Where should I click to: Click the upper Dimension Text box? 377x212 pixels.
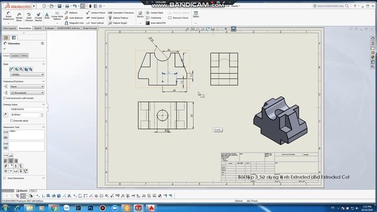(27, 135)
